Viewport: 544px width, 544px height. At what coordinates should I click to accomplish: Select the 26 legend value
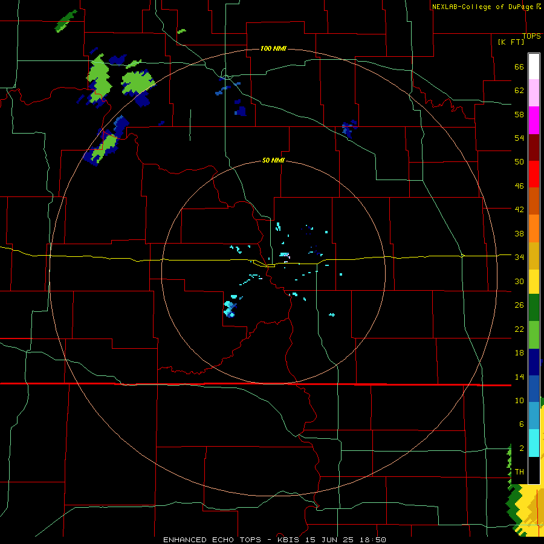(519, 305)
